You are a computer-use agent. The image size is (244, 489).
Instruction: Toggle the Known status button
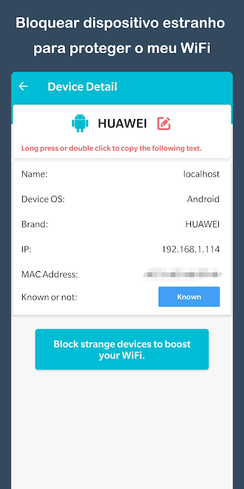pyautogui.click(x=189, y=297)
